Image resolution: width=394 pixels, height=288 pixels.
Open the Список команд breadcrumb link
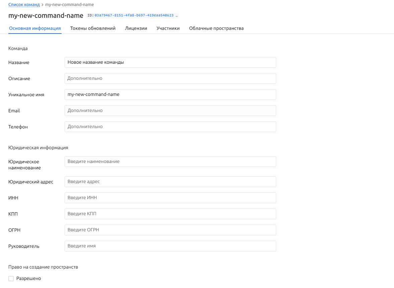pos(24,5)
